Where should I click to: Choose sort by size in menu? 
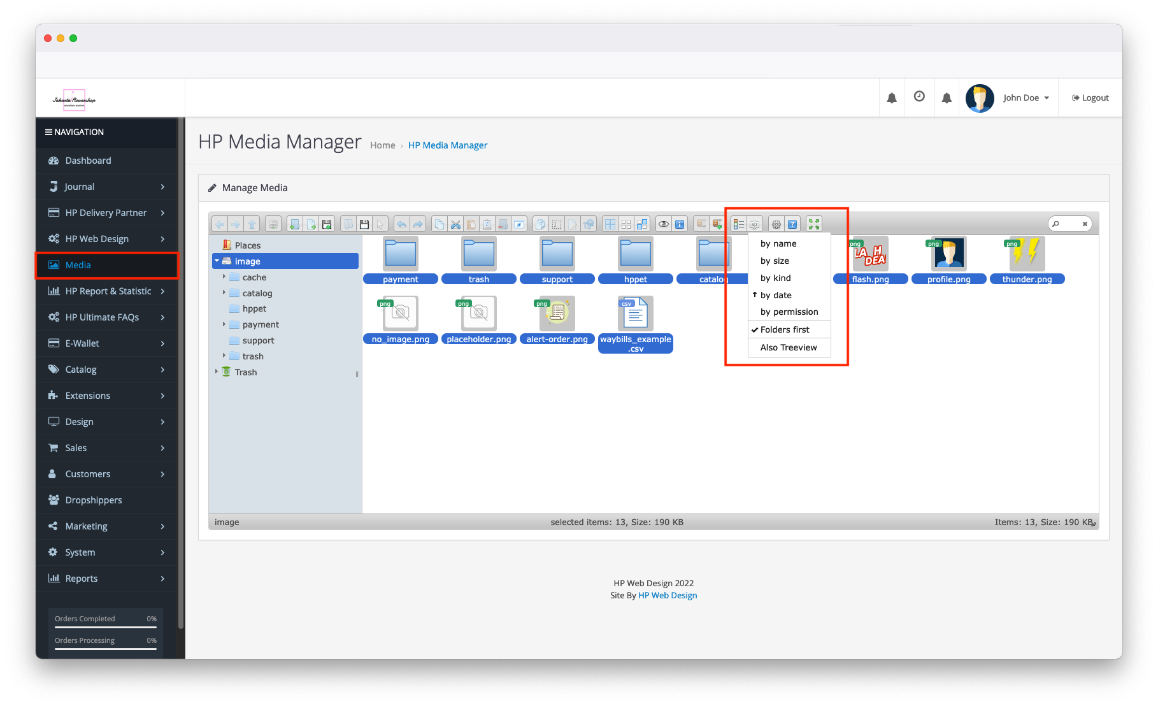point(775,261)
